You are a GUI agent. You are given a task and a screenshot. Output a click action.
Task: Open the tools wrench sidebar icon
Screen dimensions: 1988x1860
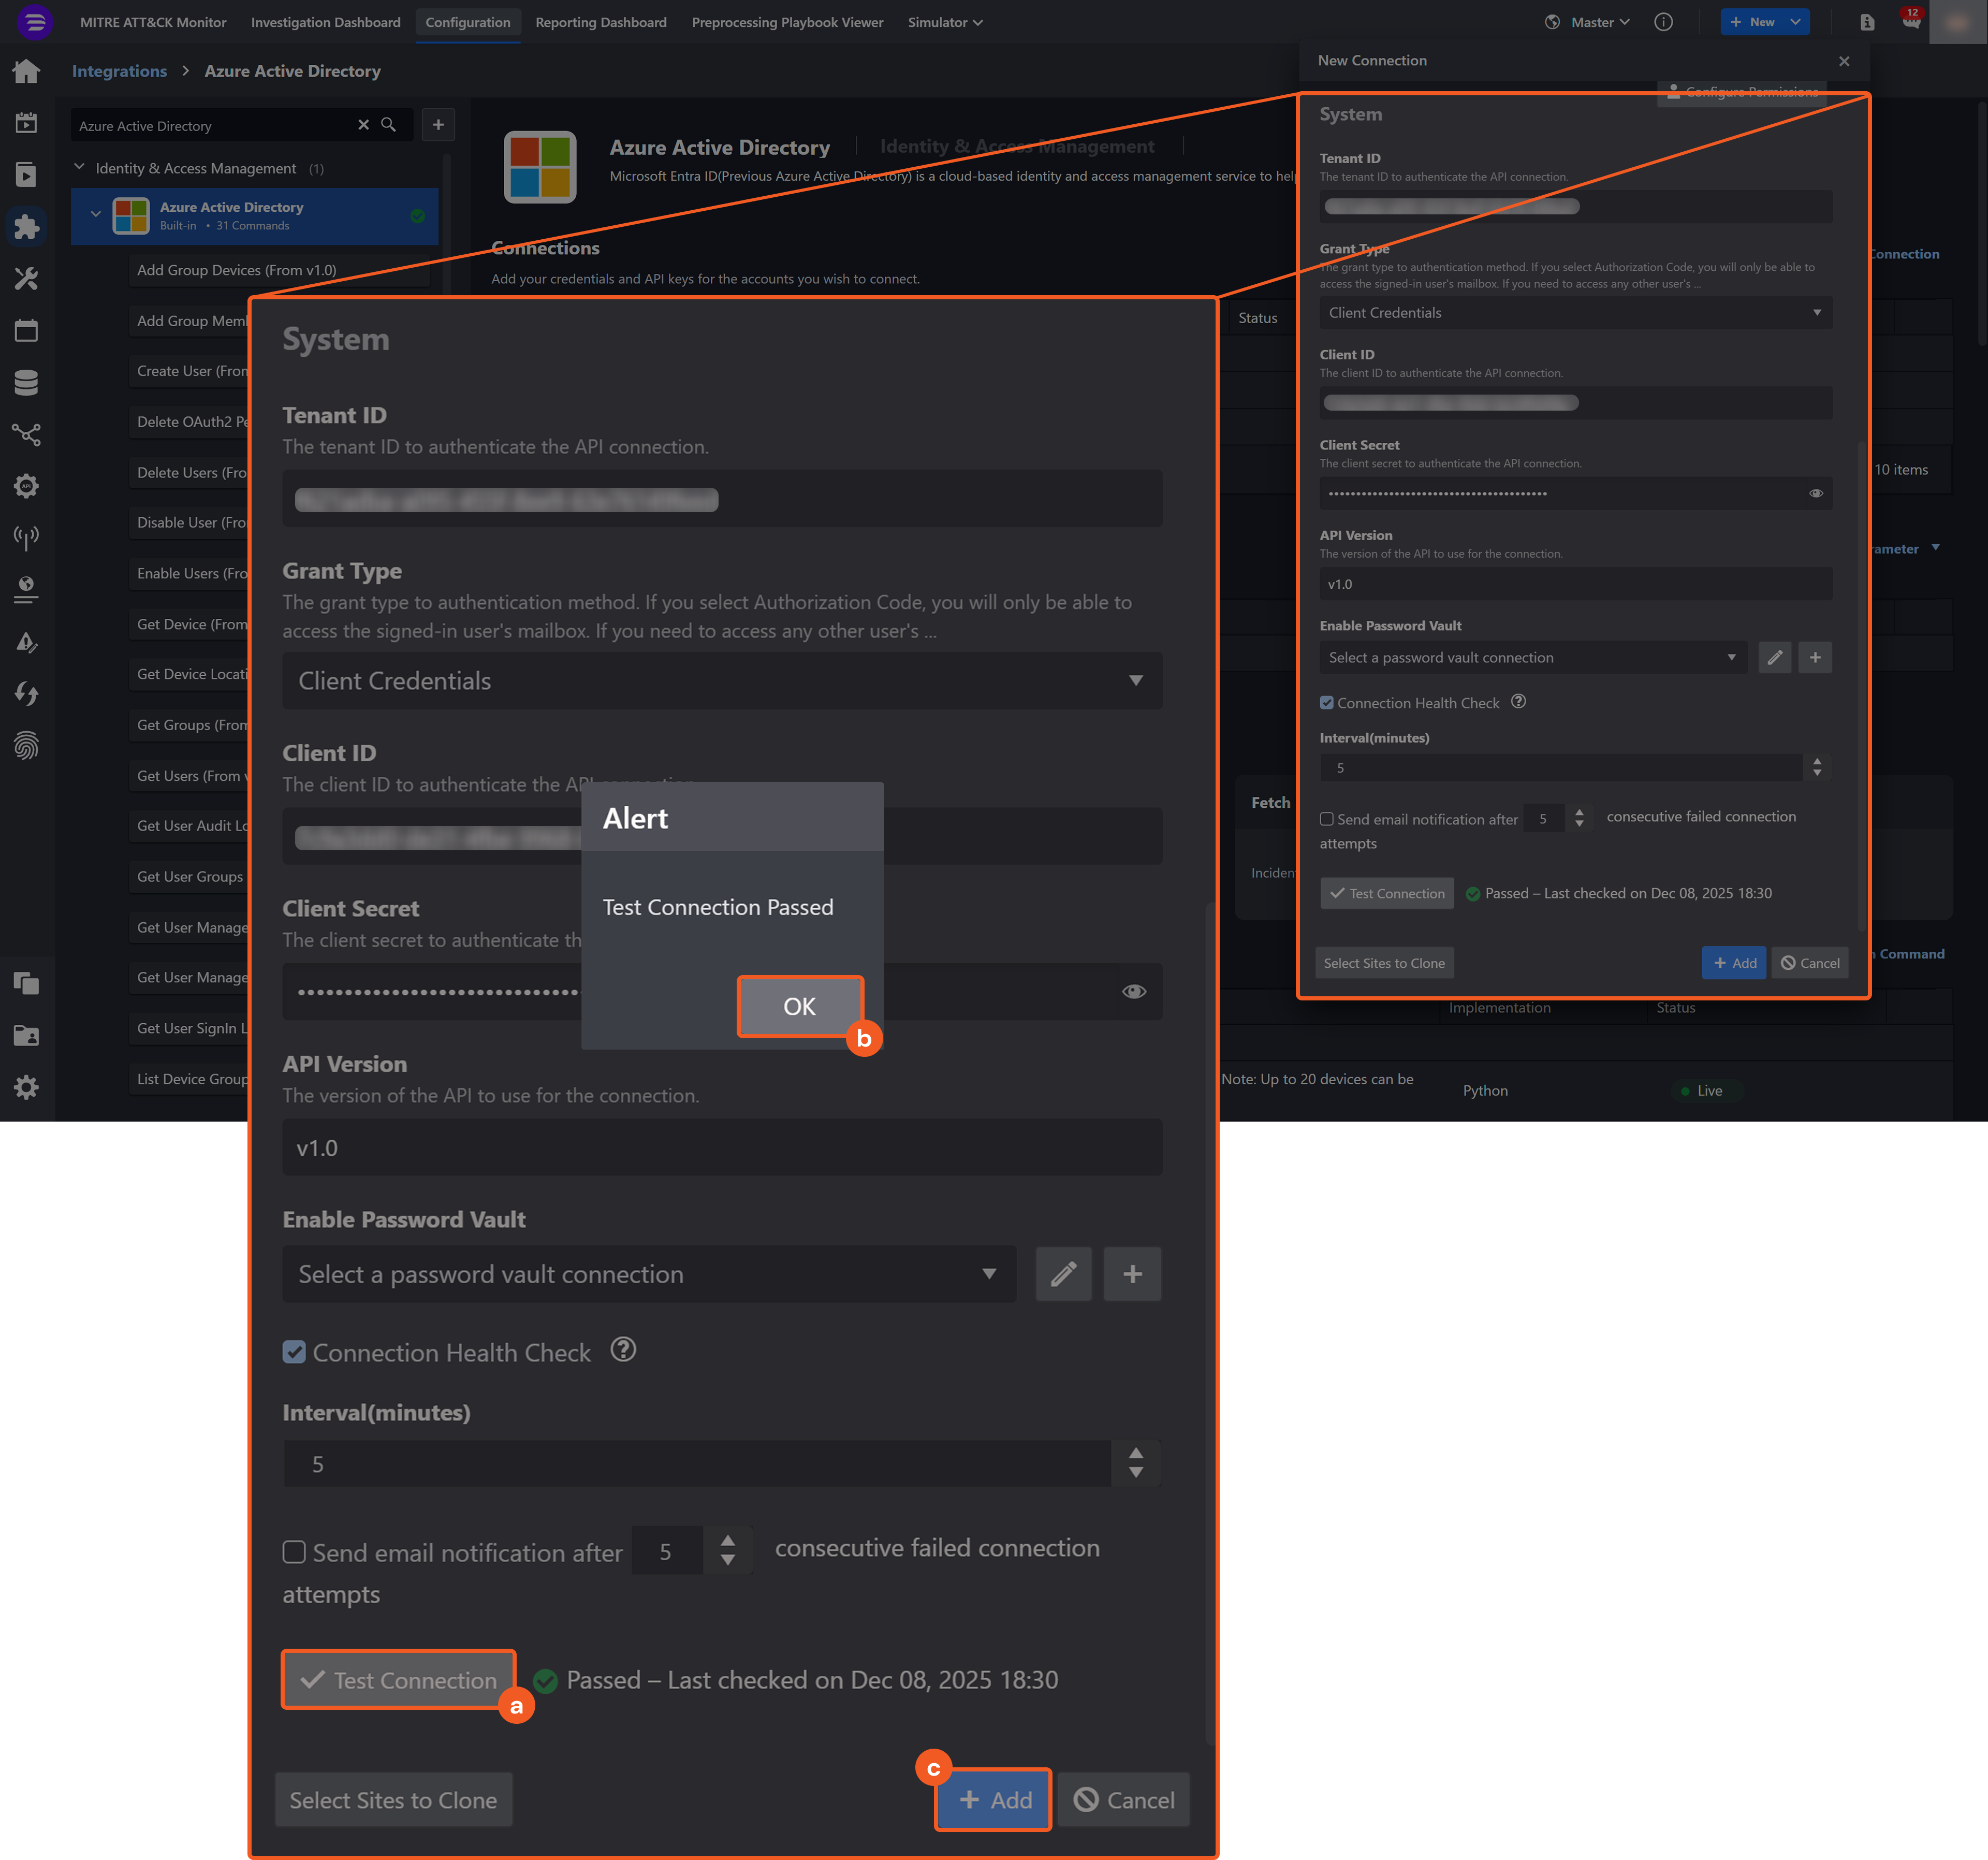click(x=26, y=278)
